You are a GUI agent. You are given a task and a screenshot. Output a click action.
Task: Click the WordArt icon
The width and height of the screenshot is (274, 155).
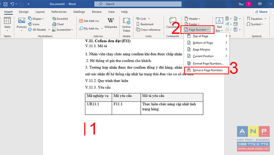tap(227, 24)
